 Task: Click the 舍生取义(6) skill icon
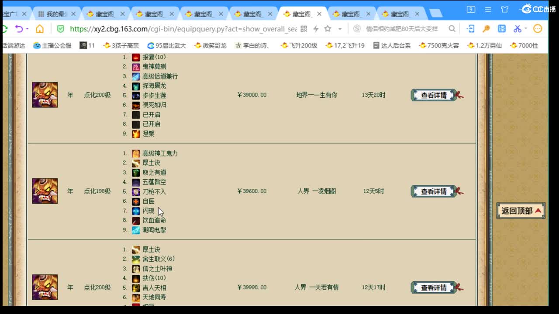[136, 259]
